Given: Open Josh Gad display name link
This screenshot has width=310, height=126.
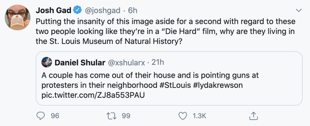Looking at the screenshot, I should point(54,10).
